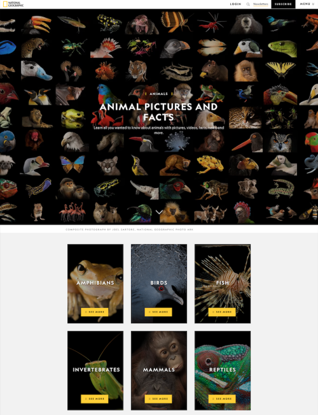Select the ANIMALS category label

click(x=159, y=94)
